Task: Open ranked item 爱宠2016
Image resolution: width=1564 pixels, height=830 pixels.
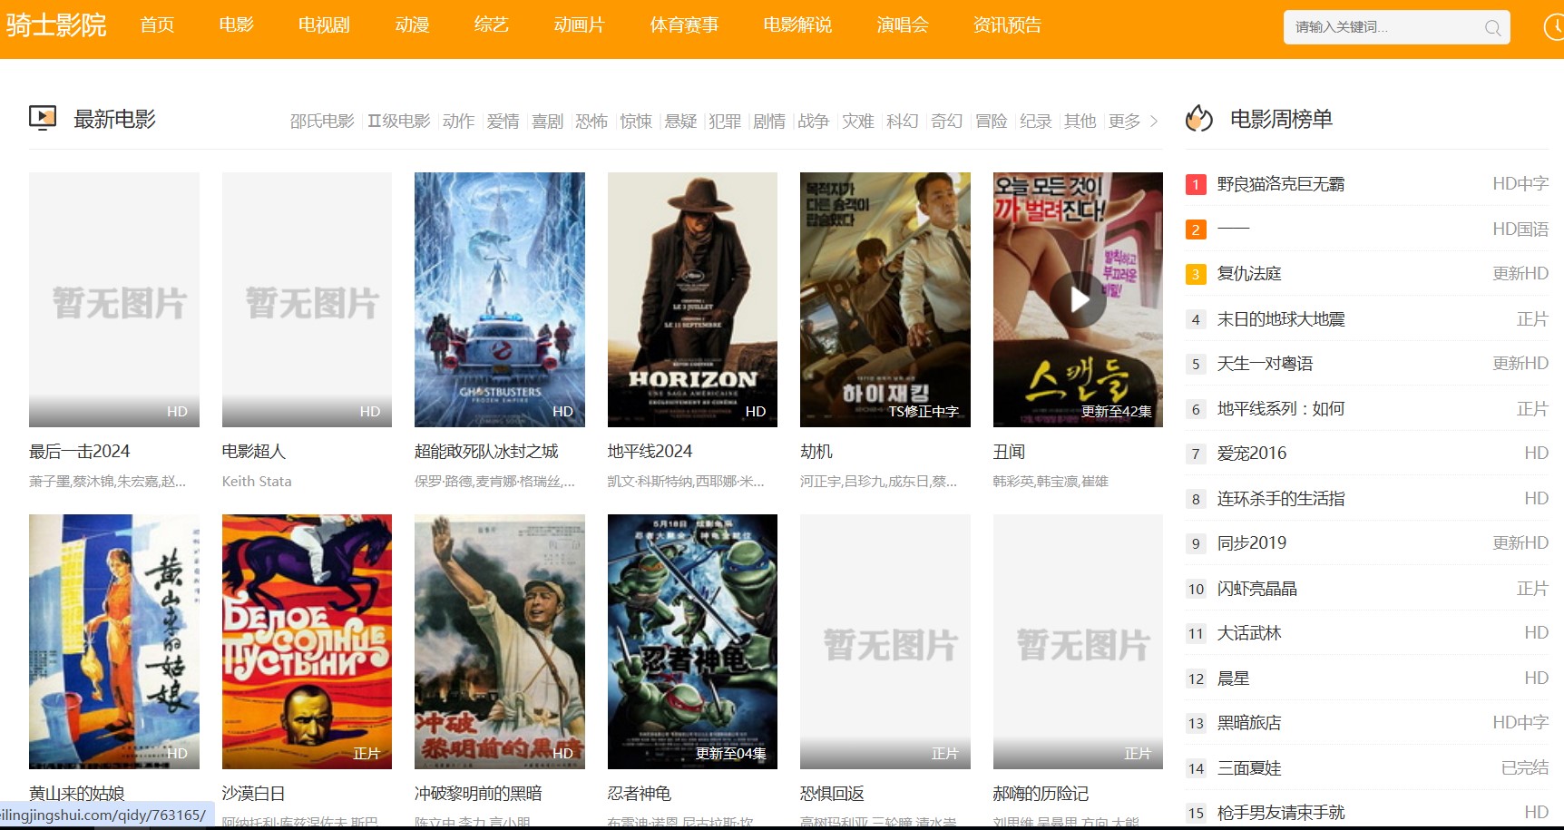Action: [1252, 454]
